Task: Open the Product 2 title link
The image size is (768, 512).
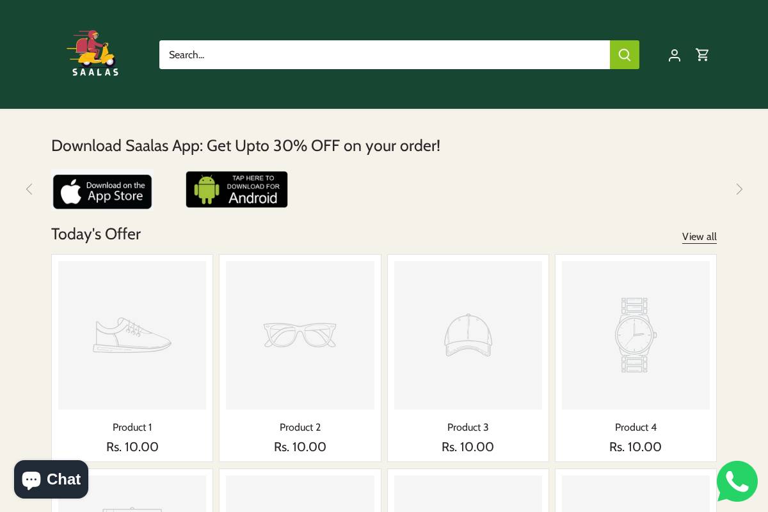Action: click(x=300, y=428)
